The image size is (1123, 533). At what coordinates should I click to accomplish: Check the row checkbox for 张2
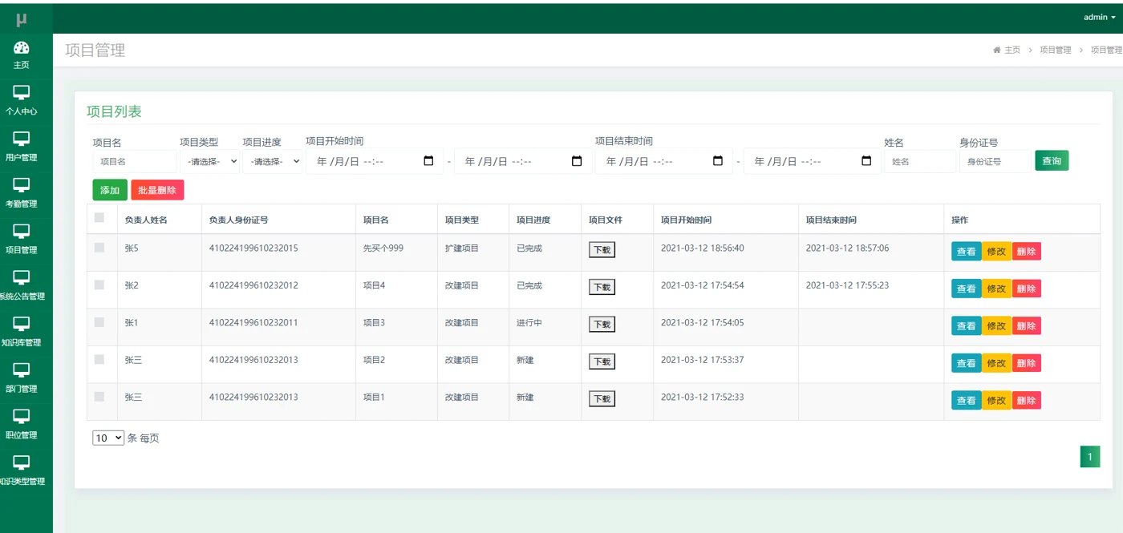point(99,285)
